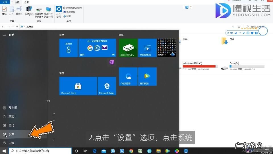Image resolution: width=273 pixels, height=154 pixels.
Task: Select 计算机 Computer ribbon tab
Action: pyautogui.click(x=16, y=3)
